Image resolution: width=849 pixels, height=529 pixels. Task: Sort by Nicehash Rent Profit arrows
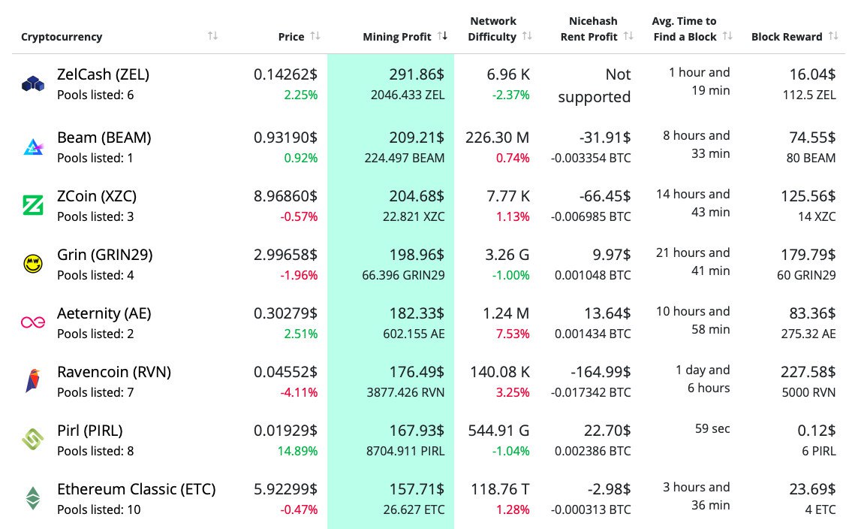[628, 36]
